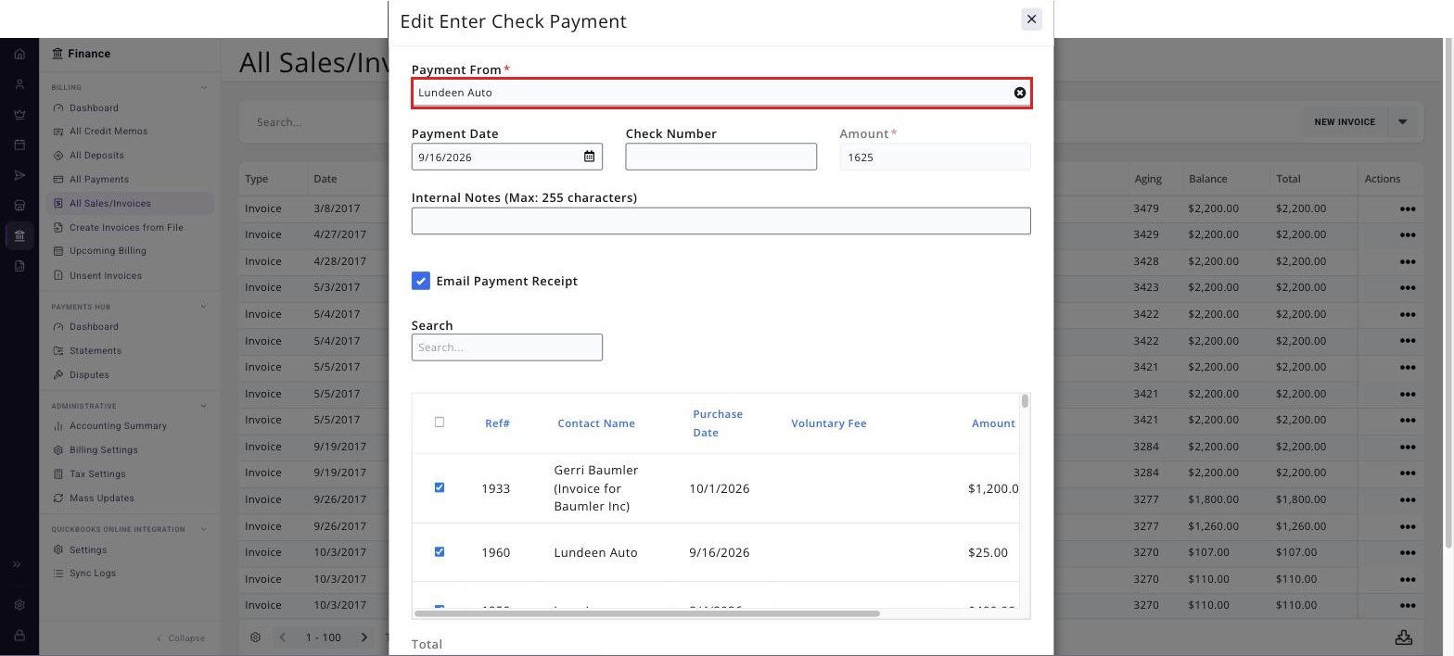The height and width of the screenshot is (656, 1454).
Task: Open the paper plane icon in left rail
Action: (x=19, y=175)
